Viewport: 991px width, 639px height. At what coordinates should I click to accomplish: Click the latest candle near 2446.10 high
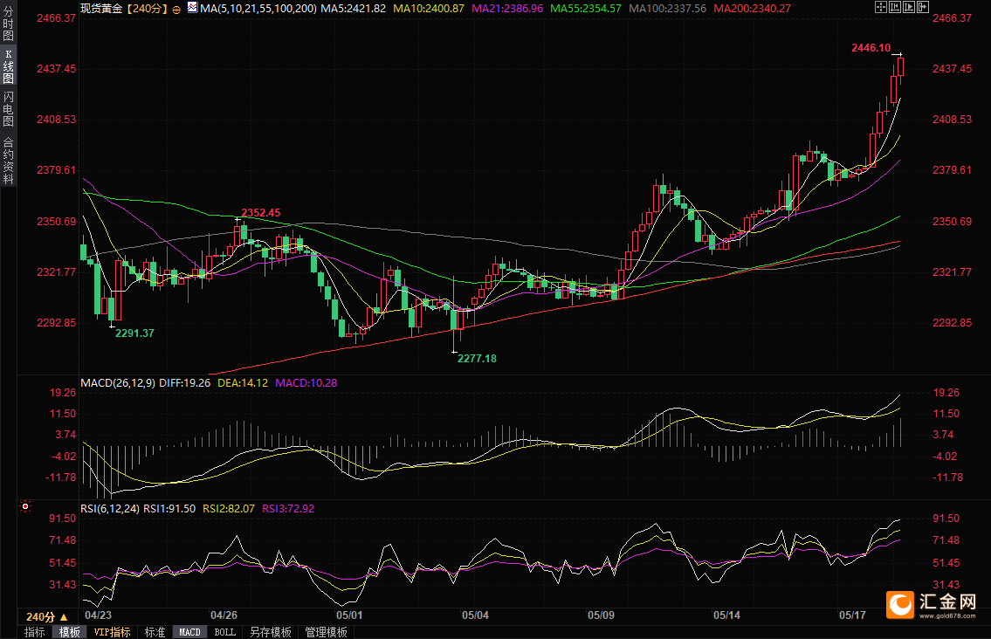(900, 66)
